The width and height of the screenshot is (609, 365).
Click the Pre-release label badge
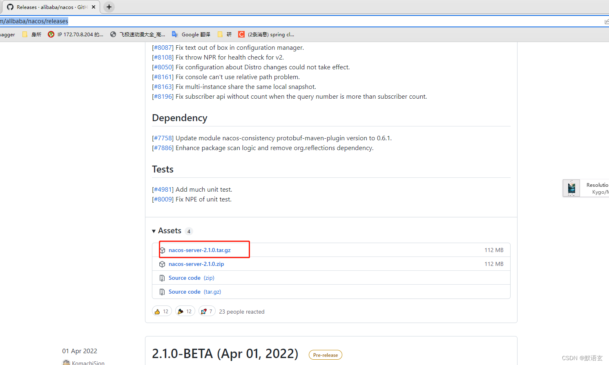pos(326,355)
